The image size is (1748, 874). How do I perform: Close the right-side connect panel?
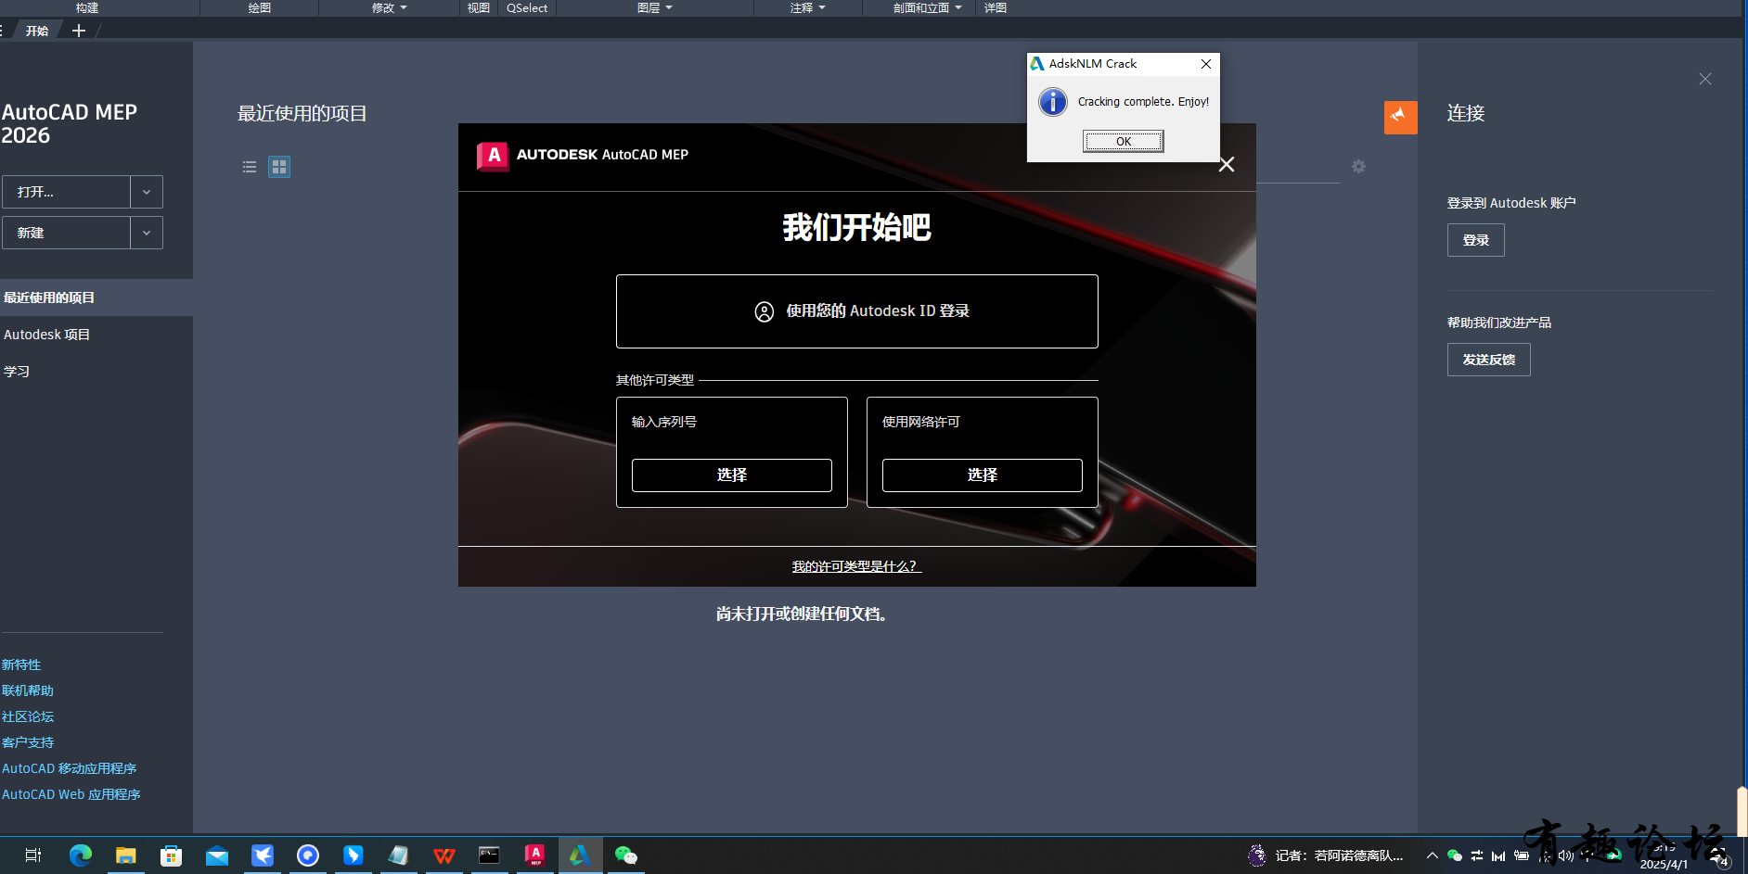(1704, 79)
